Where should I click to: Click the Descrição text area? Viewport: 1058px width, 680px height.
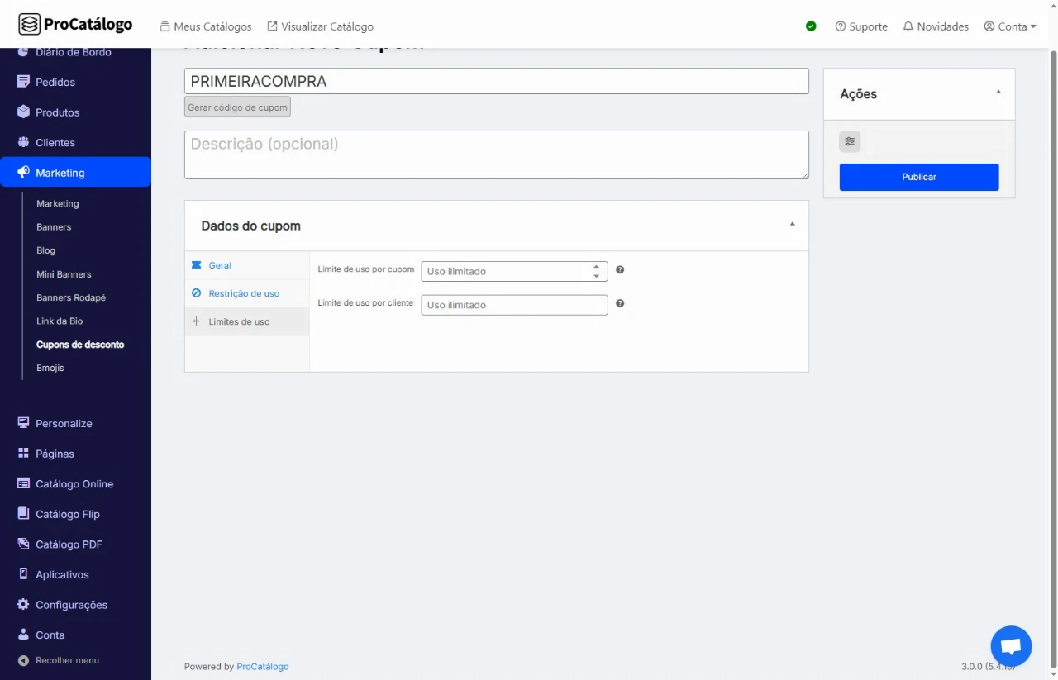pyautogui.click(x=496, y=155)
